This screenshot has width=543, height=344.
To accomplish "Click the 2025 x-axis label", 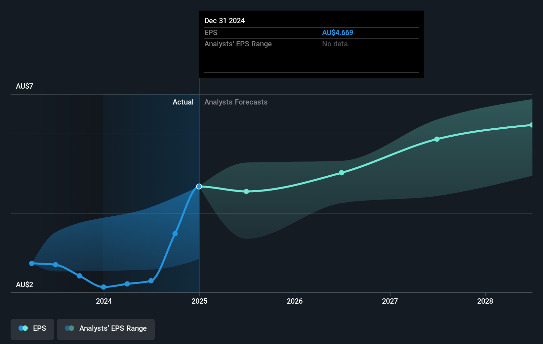I will point(199,301).
